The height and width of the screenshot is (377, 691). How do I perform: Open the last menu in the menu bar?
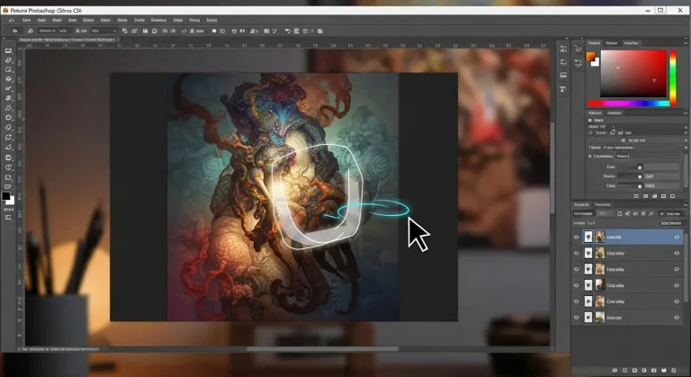click(x=211, y=20)
